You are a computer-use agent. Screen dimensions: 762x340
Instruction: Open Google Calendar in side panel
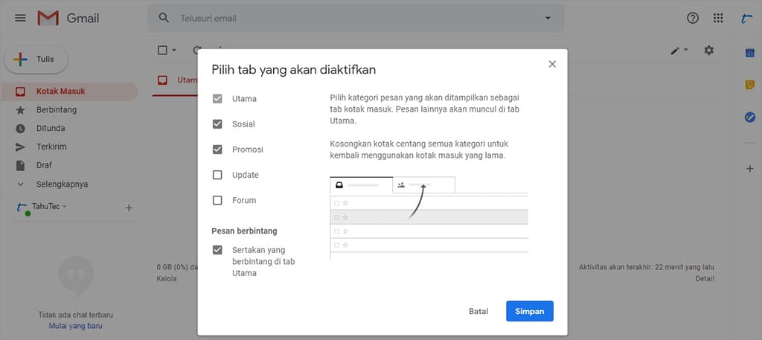tap(750, 51)
